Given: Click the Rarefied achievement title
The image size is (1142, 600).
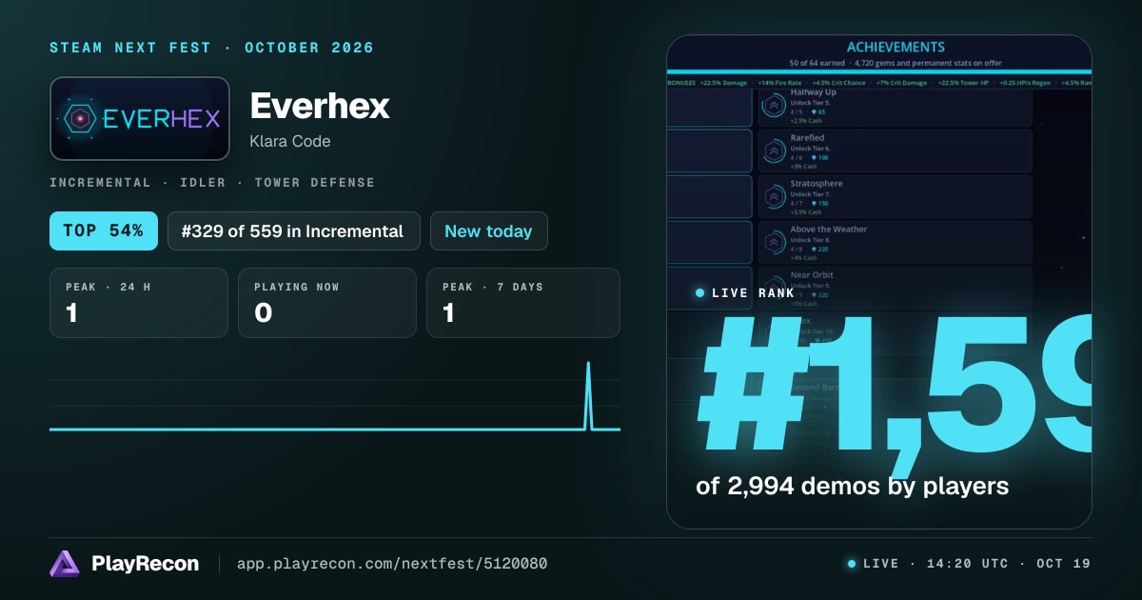Looking at the screenshot, I should coord(807,138).
